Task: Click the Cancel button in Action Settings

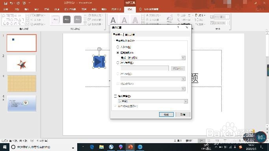Action: [x=183, y=114]
